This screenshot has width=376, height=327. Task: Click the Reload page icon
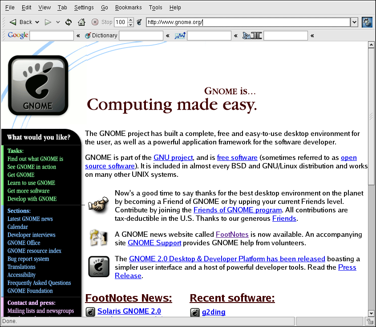click(68, 22)
